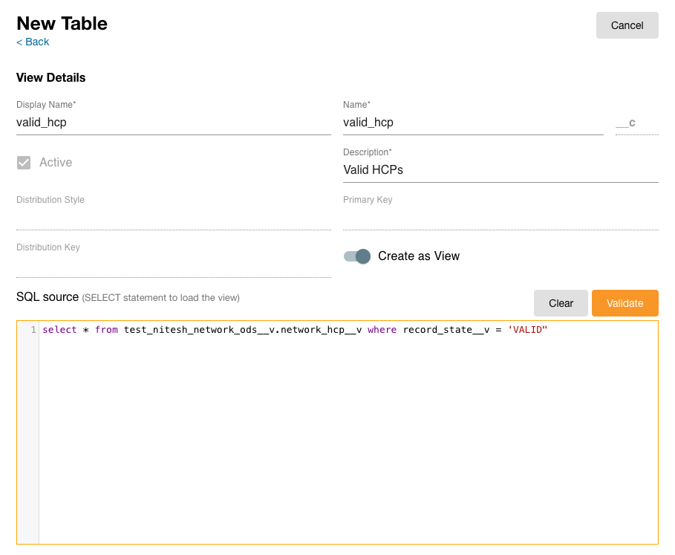Validate the SQL statement
The width and height of the screenshot is (675, 555).
[x=625, y=303]
